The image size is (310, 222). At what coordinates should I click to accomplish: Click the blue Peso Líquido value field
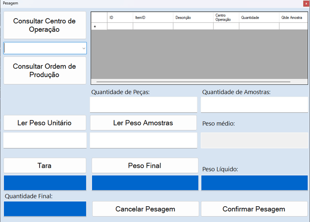(x=254, y=183)
